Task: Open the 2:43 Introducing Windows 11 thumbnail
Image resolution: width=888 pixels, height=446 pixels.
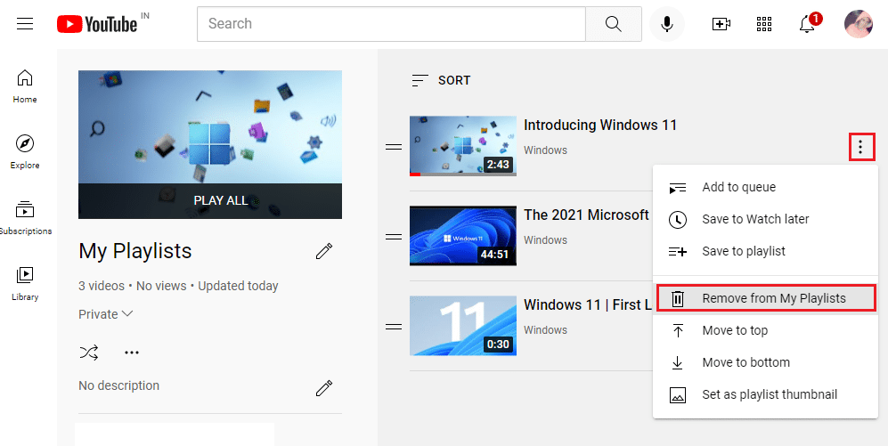Action: 462,146
